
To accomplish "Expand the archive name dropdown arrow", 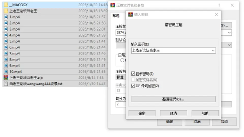I will [x=229, y=33].
